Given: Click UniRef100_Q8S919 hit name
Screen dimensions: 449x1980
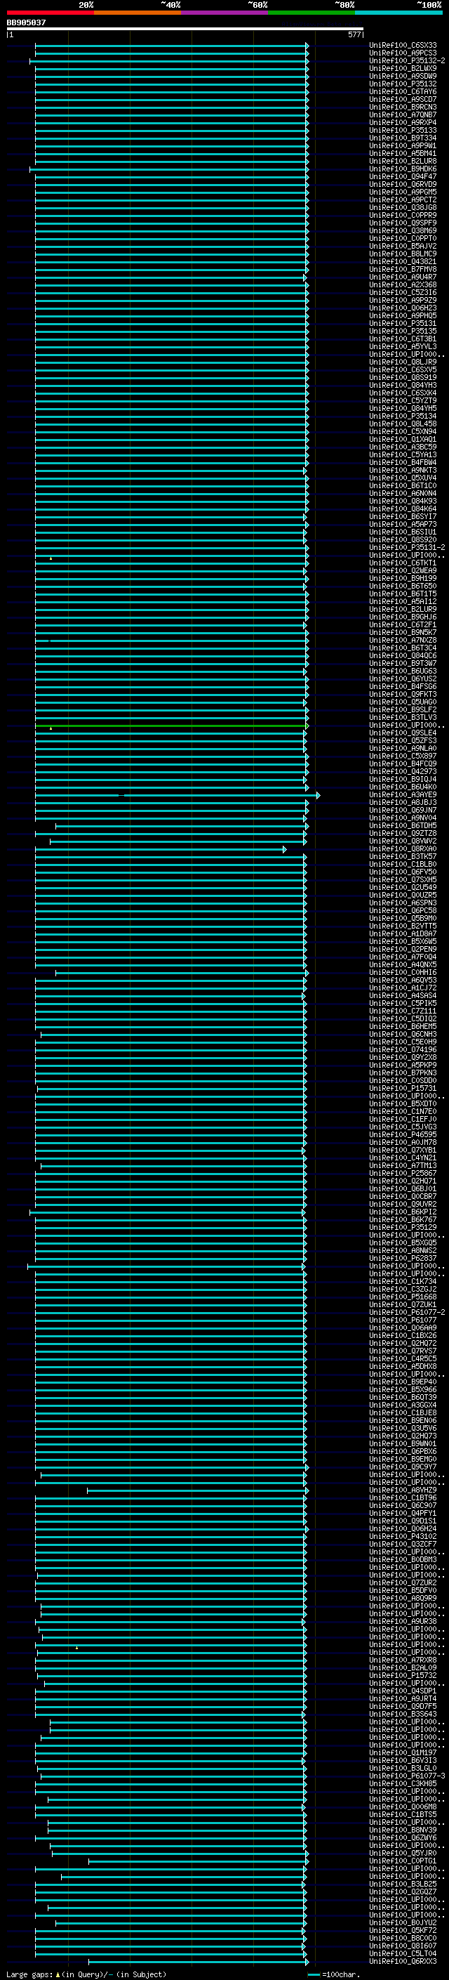Looking at the screenshot, I should pyautogui.click(x=403, y=377).
